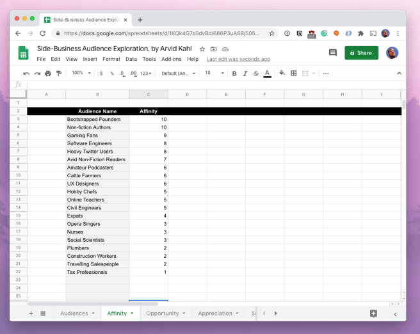Viewport: 420px width, 334px height.
Task: Click the Merge cells icon
Action: (x=305, y=74)
